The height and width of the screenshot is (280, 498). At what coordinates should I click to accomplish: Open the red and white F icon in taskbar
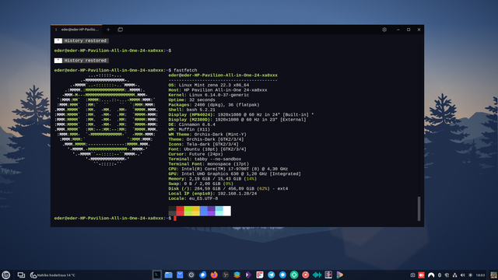click(x=260, y=275)
